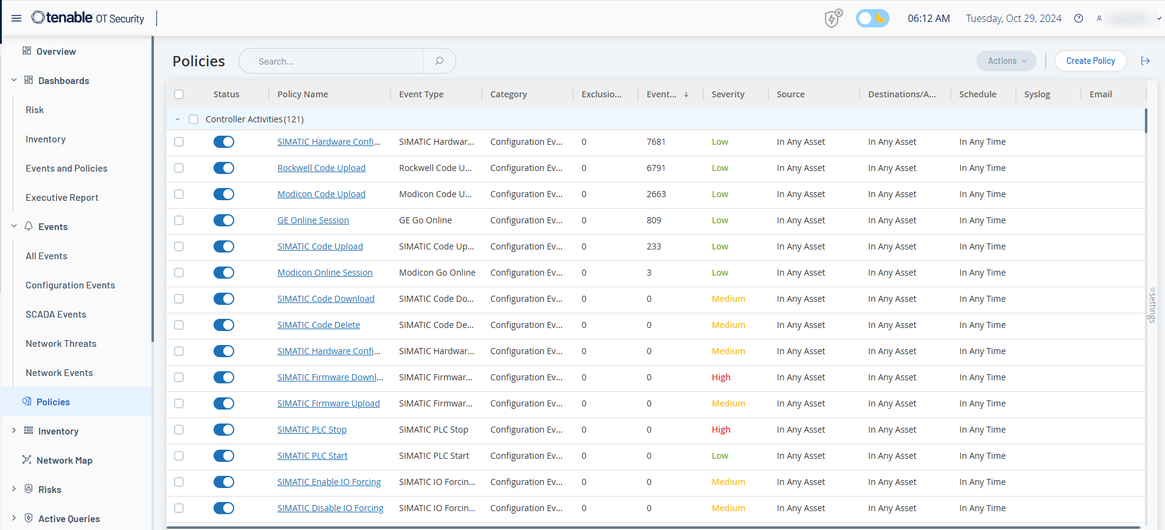Click the shield status icon in header
The width and height of the screenshot is (1165, 530).
pyautogui.click(x=832, y=19)
